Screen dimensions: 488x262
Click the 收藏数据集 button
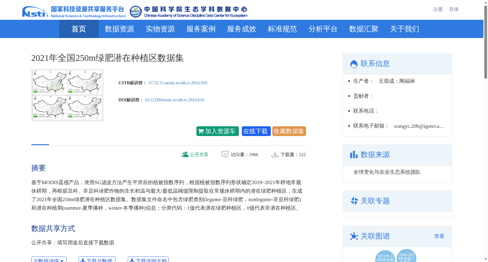coord(289,131)
